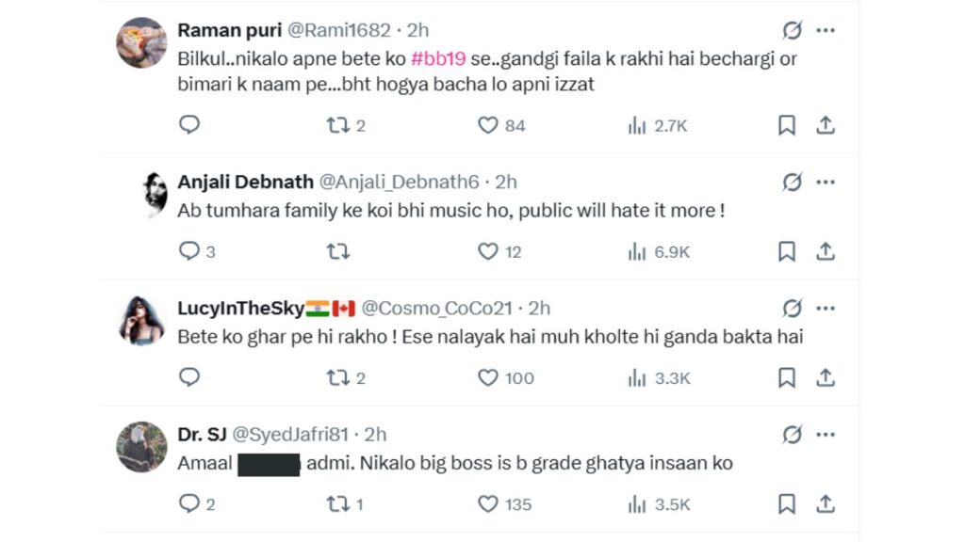Like Anjali Debnath's tweet
965x542 pixels.
point(487,251)
